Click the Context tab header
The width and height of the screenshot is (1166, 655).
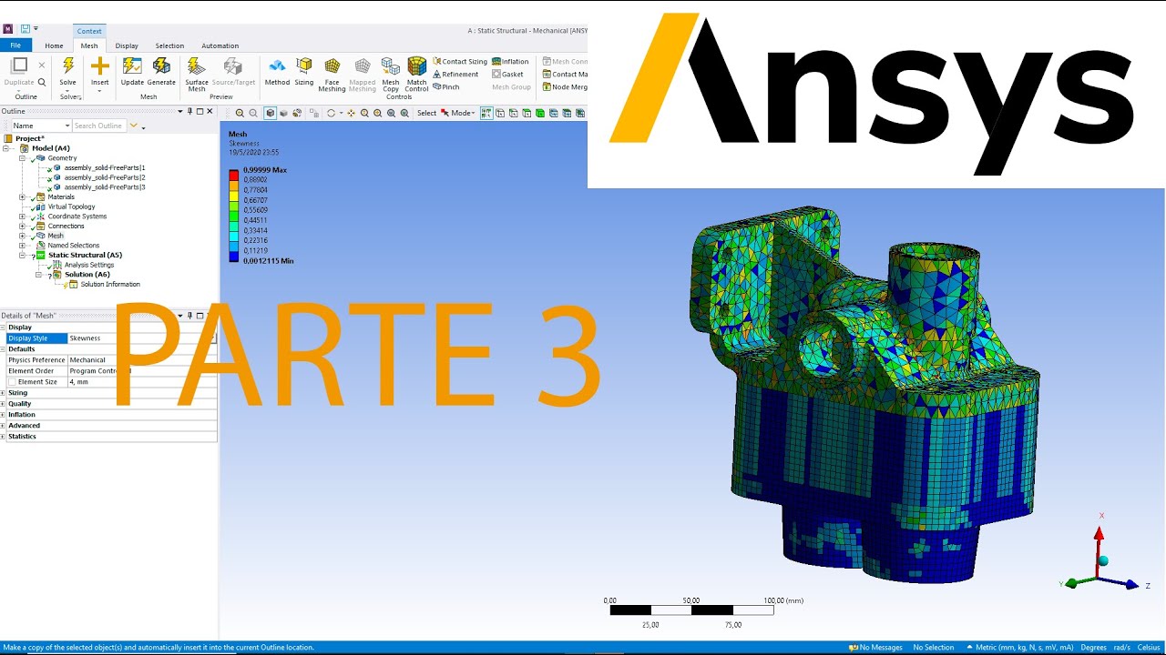(x=89, y=31)
